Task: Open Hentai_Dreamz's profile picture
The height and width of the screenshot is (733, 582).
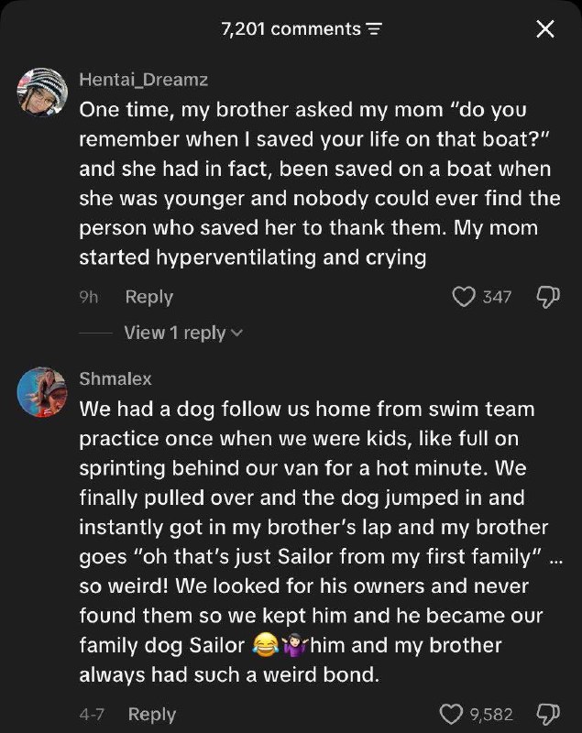Action: click(x=42, y=93)
